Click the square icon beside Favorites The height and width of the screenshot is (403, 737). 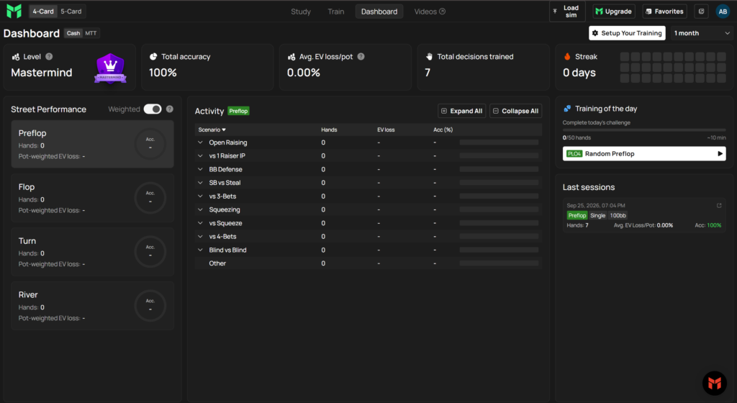701,12
